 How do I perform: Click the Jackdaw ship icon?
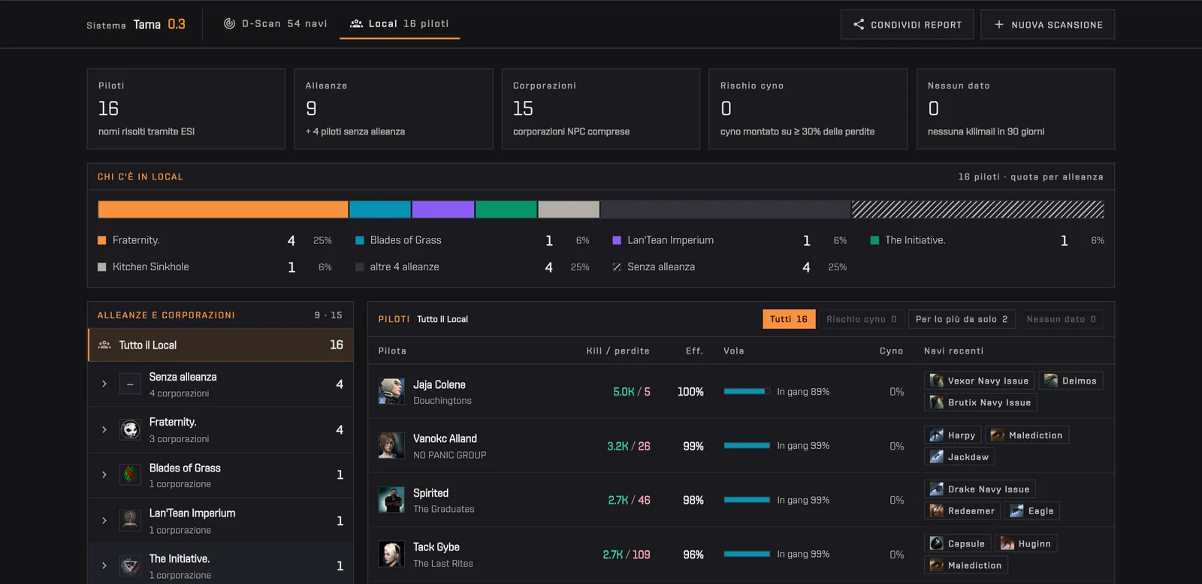936,456
